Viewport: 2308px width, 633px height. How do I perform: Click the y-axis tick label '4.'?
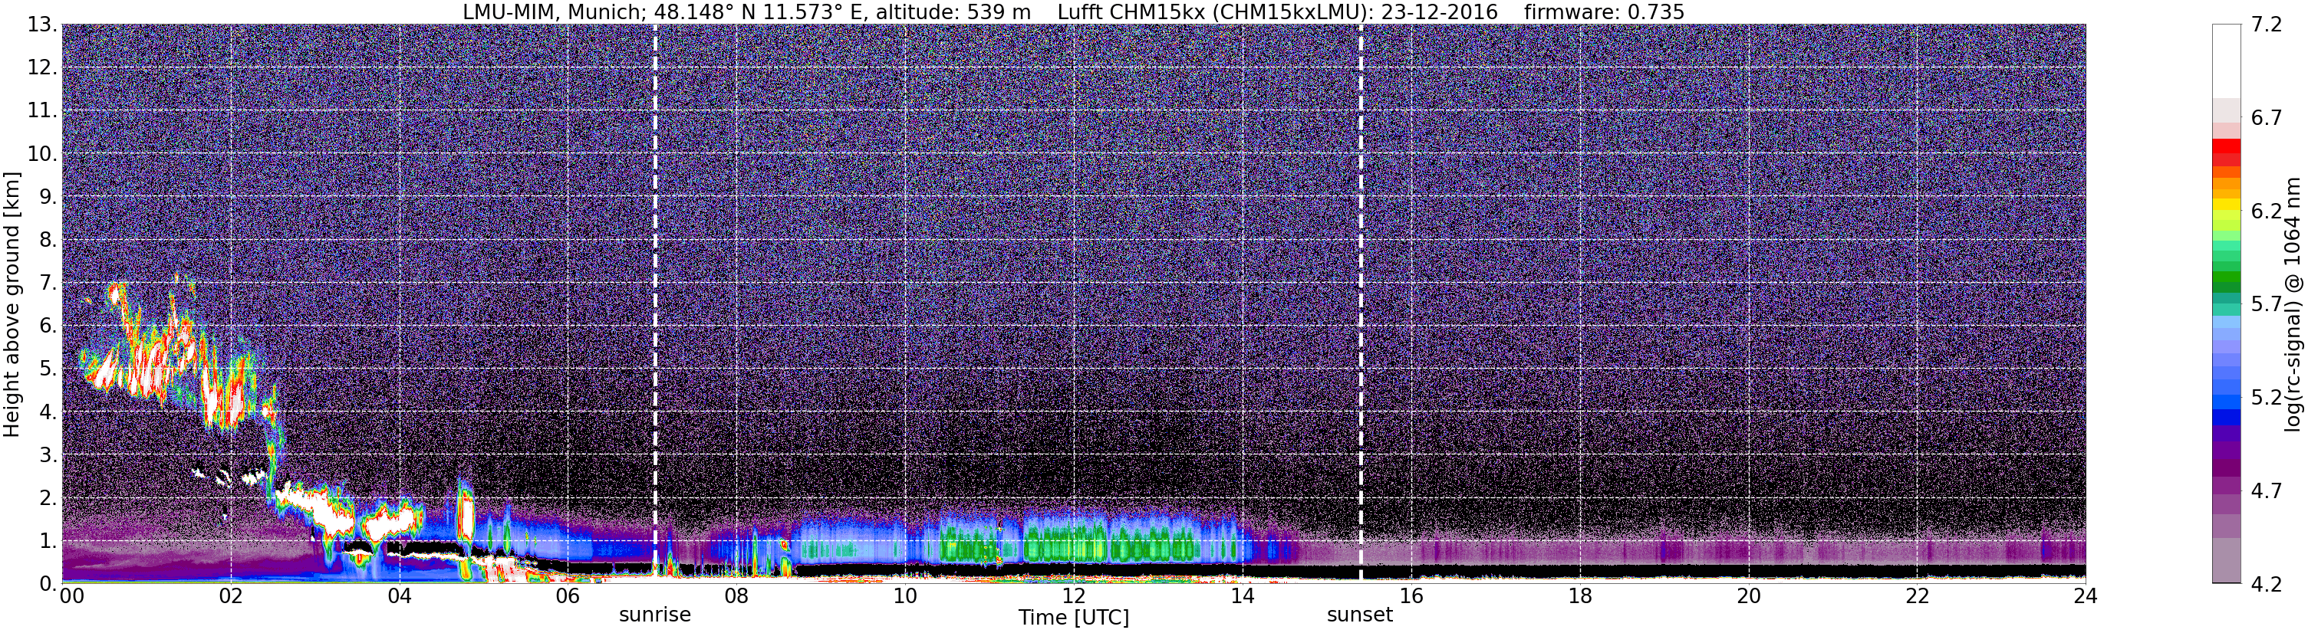point(48,412)
